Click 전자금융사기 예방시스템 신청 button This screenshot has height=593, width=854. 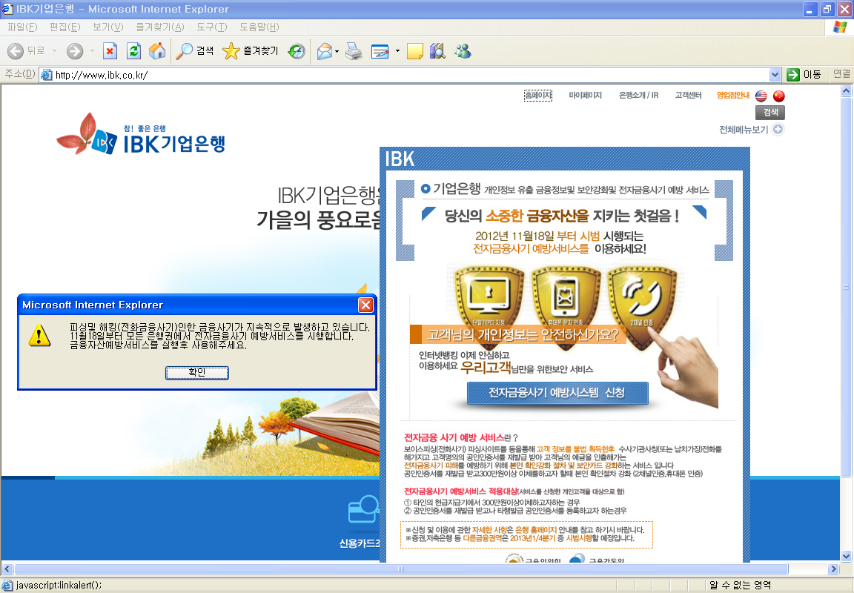point(557,393)
